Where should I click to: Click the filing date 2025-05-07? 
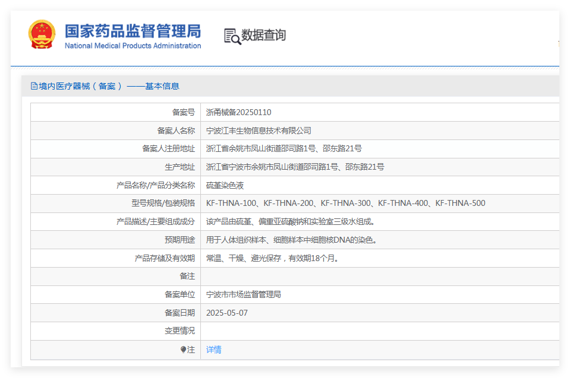pyautogui.click(x=226, y=313)
